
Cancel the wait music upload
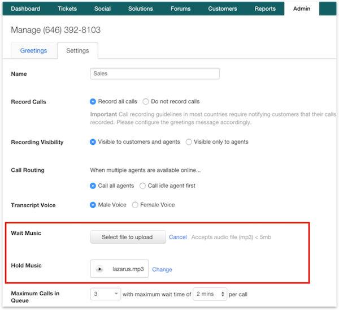click(178, 237)
